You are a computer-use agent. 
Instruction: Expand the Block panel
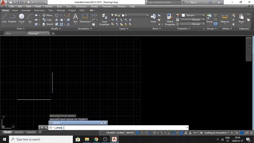[156, 29]
